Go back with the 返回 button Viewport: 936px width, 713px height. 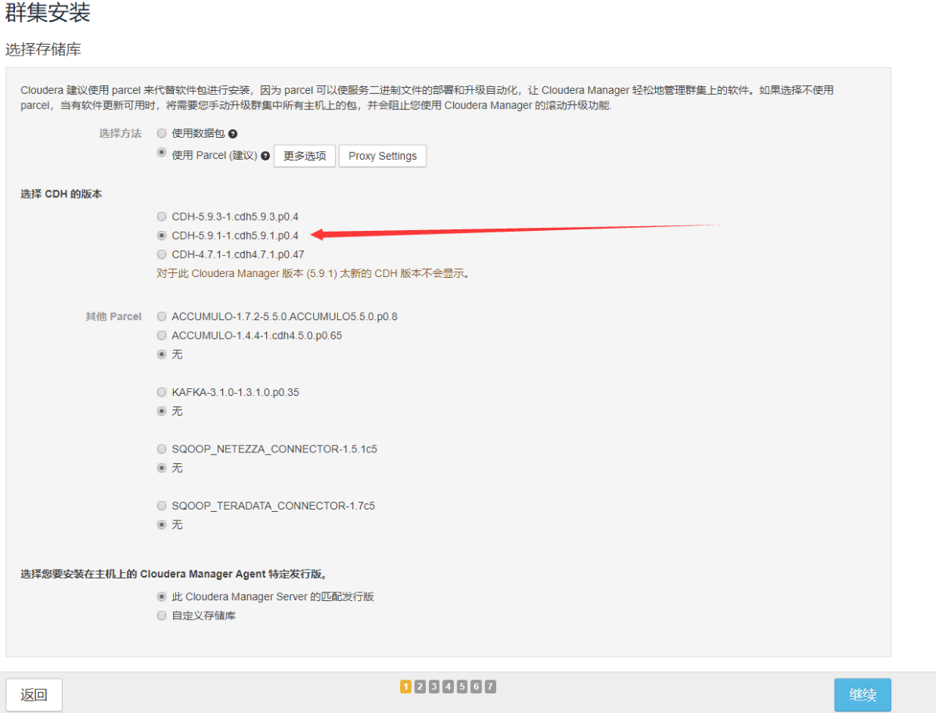[34, 694]
